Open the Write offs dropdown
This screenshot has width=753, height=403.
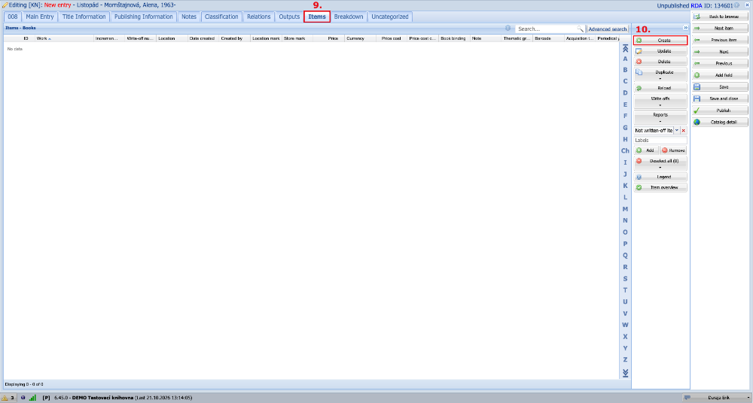(660, 102)
